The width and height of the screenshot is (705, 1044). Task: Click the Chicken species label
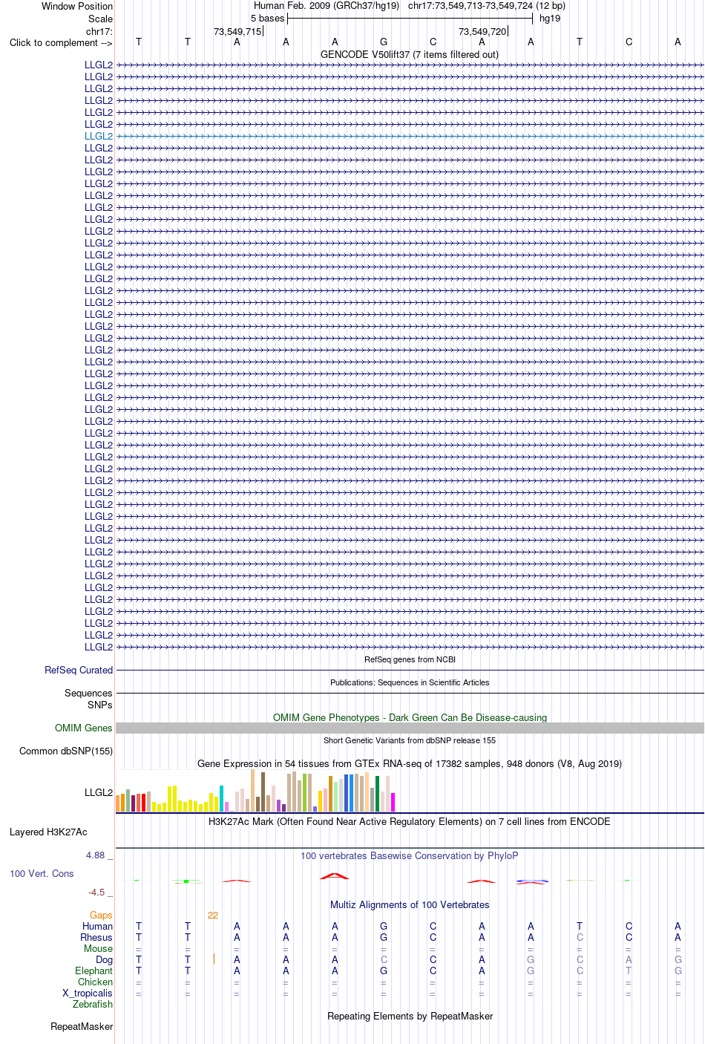(95, 982)
